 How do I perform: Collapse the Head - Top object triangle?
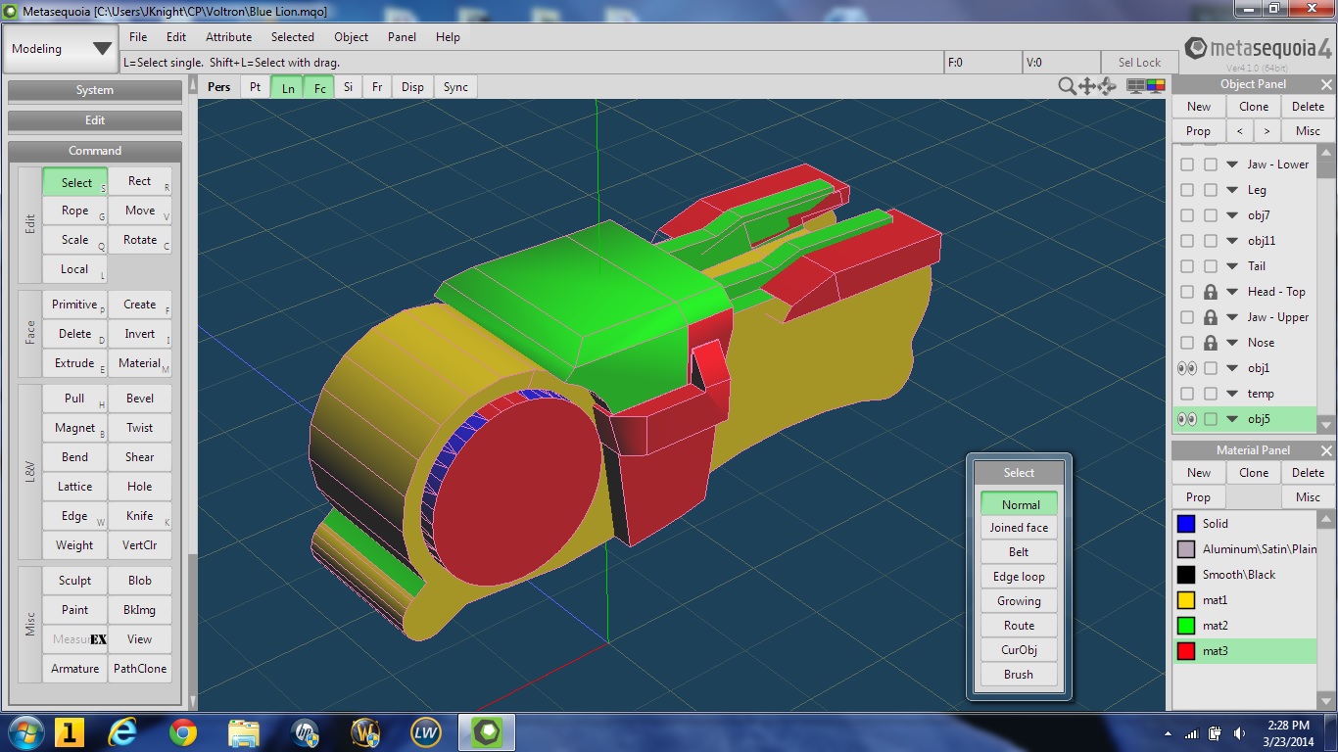tap(1232, 292)
